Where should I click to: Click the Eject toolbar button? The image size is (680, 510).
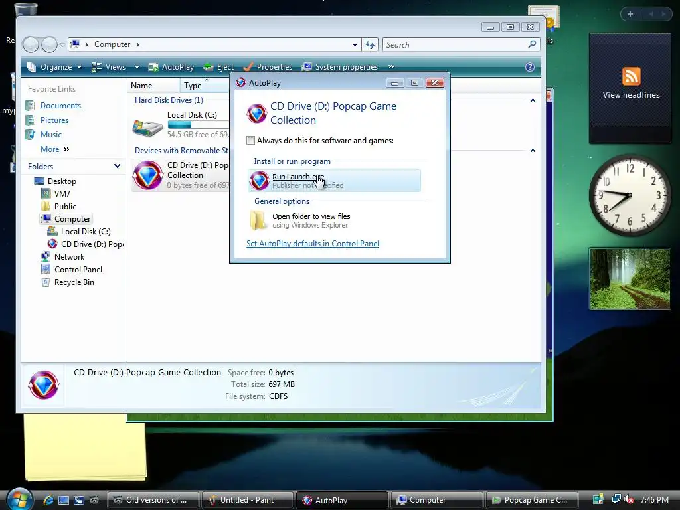(x=218, y=67)
